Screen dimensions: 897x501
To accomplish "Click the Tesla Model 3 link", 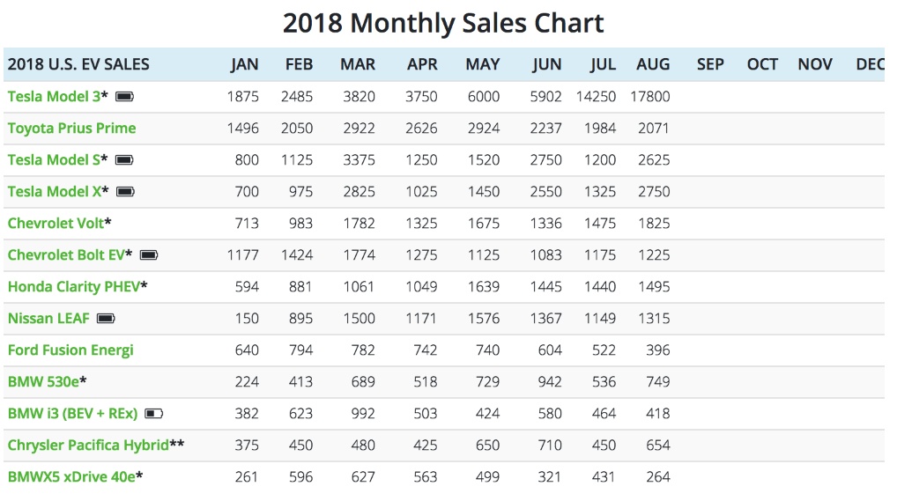I will (x=54, y=96).
